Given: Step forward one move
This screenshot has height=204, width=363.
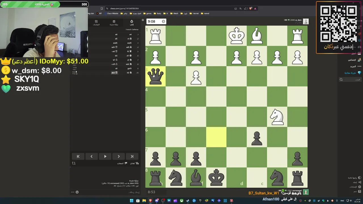Looking at the screenshot, I should point(119,156).
